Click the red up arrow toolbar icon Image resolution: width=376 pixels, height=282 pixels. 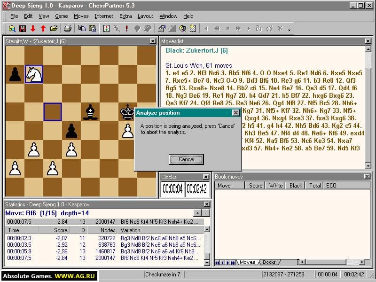pos(43,29)
